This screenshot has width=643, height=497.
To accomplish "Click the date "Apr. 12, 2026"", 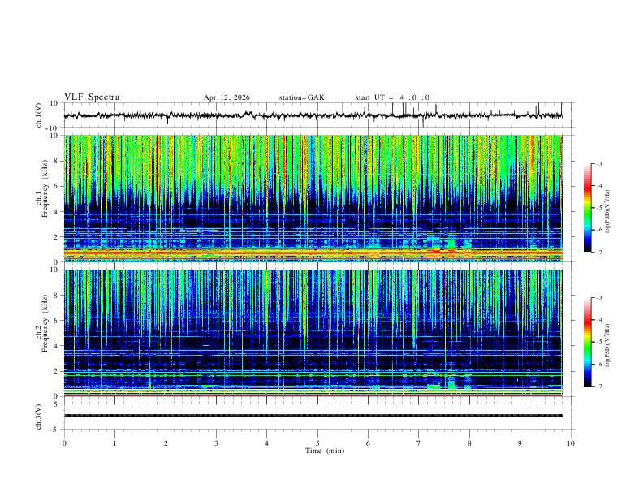I will click(x=227, y=97).
